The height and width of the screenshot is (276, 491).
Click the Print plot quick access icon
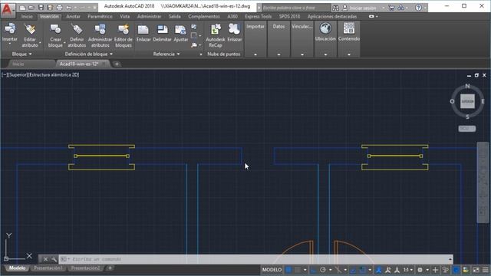[x=60, y=7]
